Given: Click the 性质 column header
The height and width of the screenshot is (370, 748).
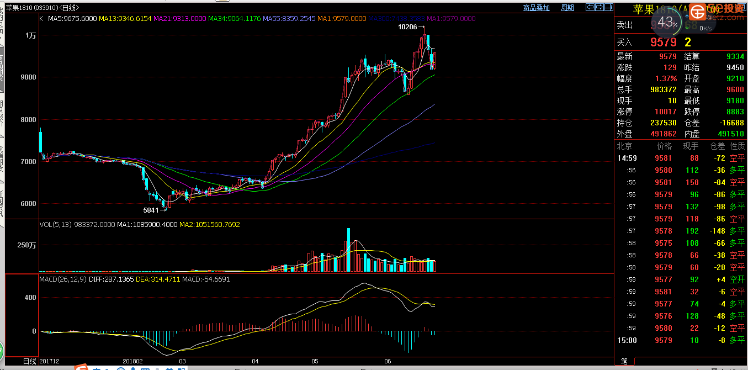Looking at the screenshot, I should click(738, 146).
